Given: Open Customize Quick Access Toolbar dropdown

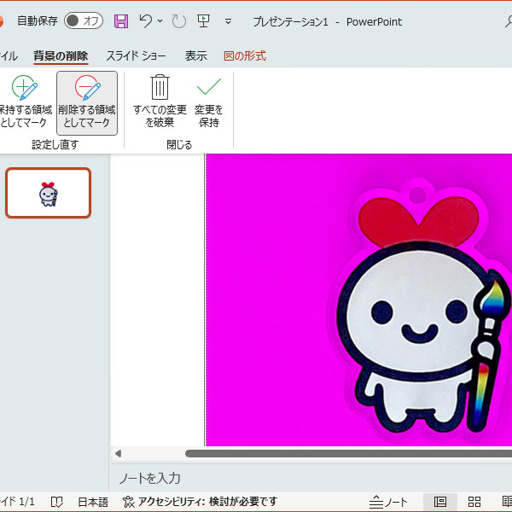Looking at the screenshot, I should 228,21.
